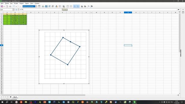
Task: Click the horizontal scrollbar thumb
Action: (43, 95)
